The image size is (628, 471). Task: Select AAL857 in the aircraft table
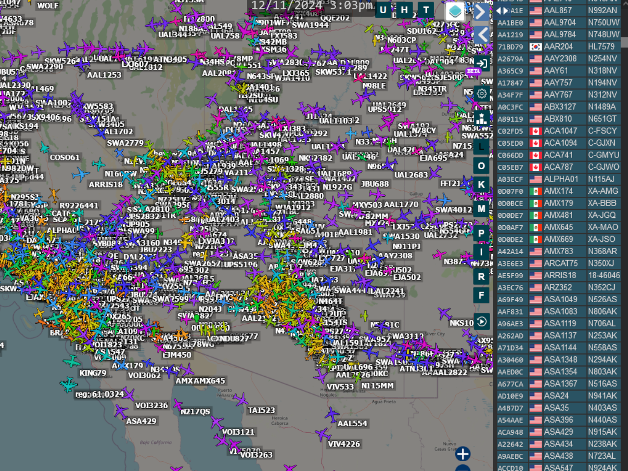[x=558, y=10]
